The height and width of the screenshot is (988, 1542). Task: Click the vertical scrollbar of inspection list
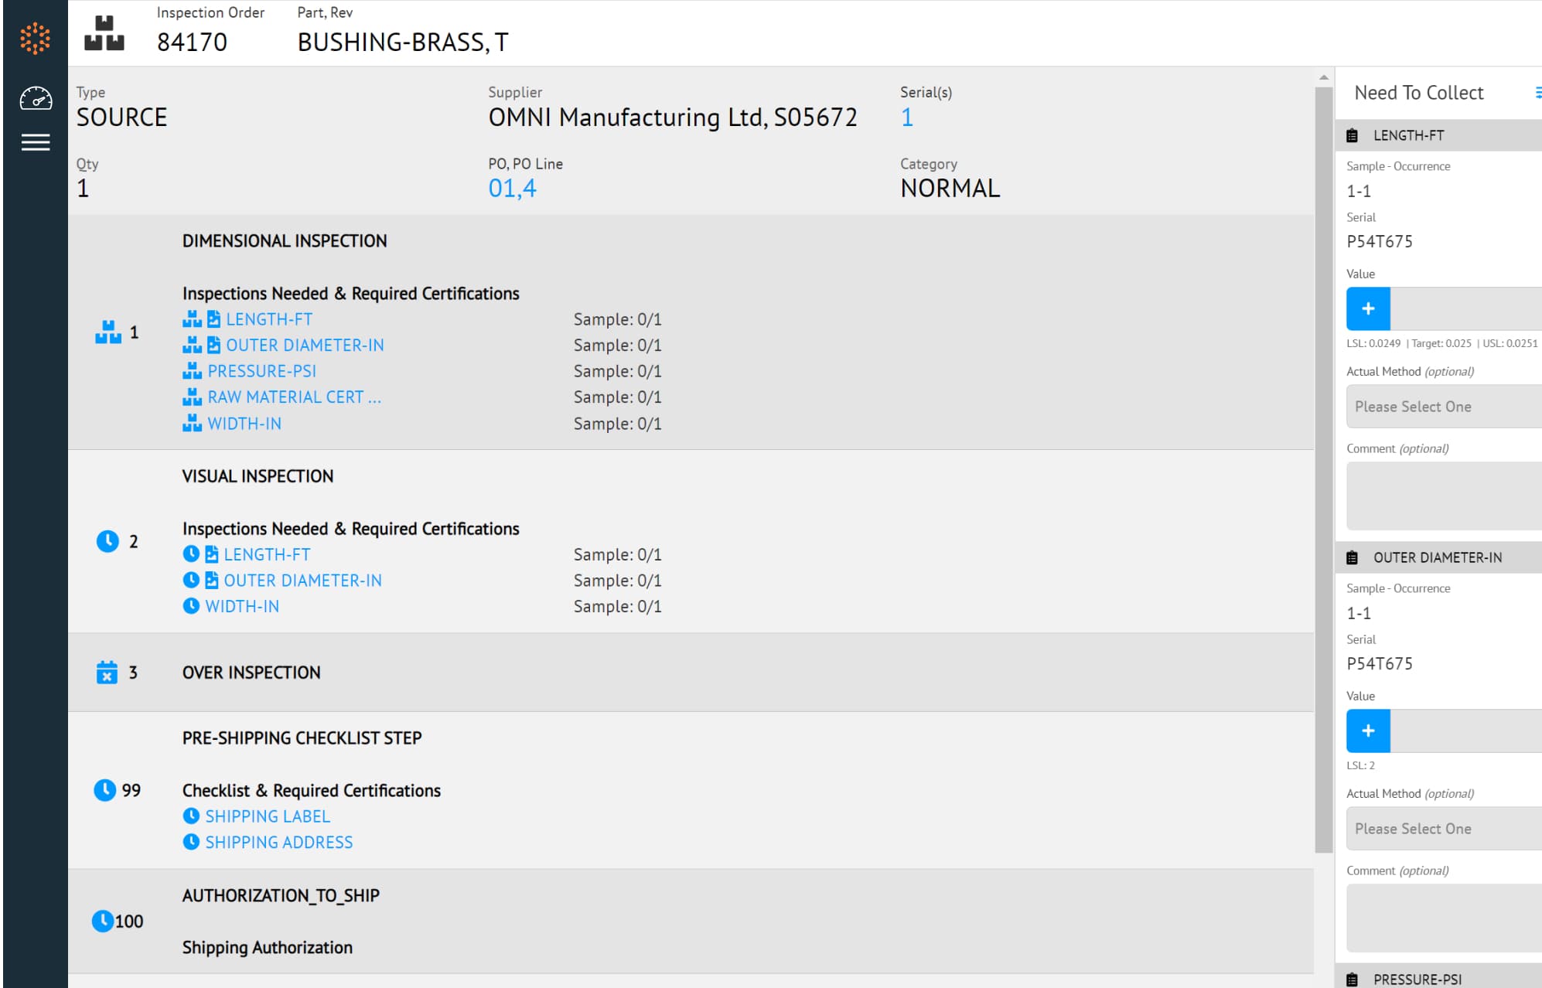pyautogui.click(x=1324, y=464)
